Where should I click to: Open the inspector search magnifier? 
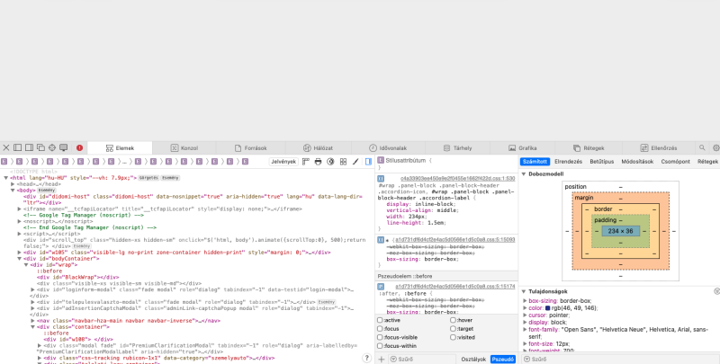coord(702,147)
